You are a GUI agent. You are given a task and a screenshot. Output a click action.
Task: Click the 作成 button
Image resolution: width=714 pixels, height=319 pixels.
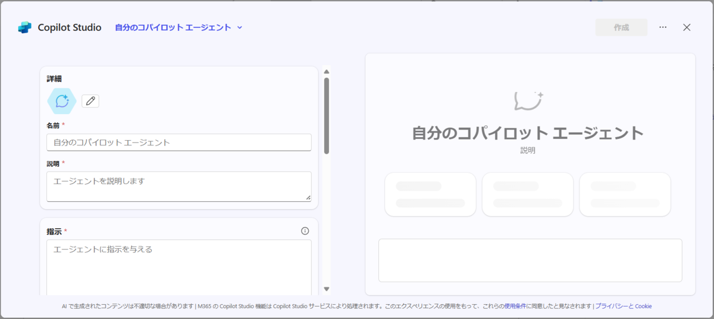pyautogui.click(x=621, y=27)
